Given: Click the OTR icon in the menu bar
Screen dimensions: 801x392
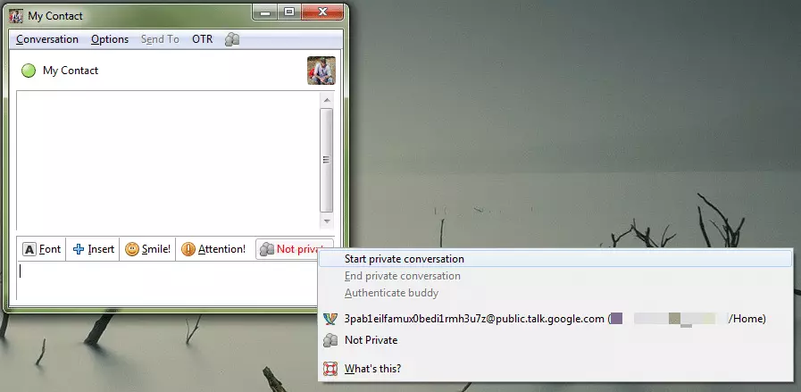Looking at the screenshot, I should 232,39.
